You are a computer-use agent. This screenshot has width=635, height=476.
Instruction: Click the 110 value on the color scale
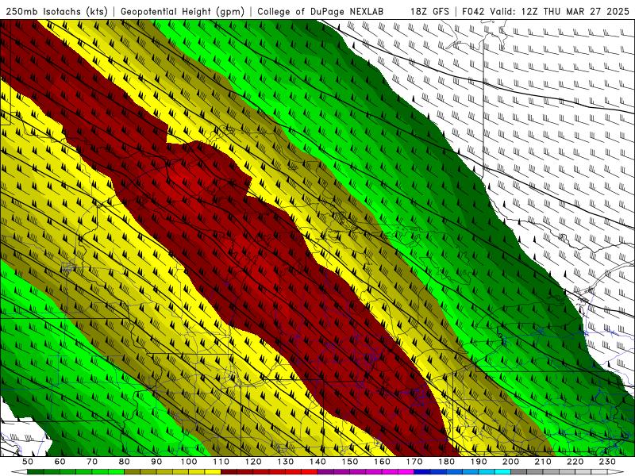[x=221, y=462]
